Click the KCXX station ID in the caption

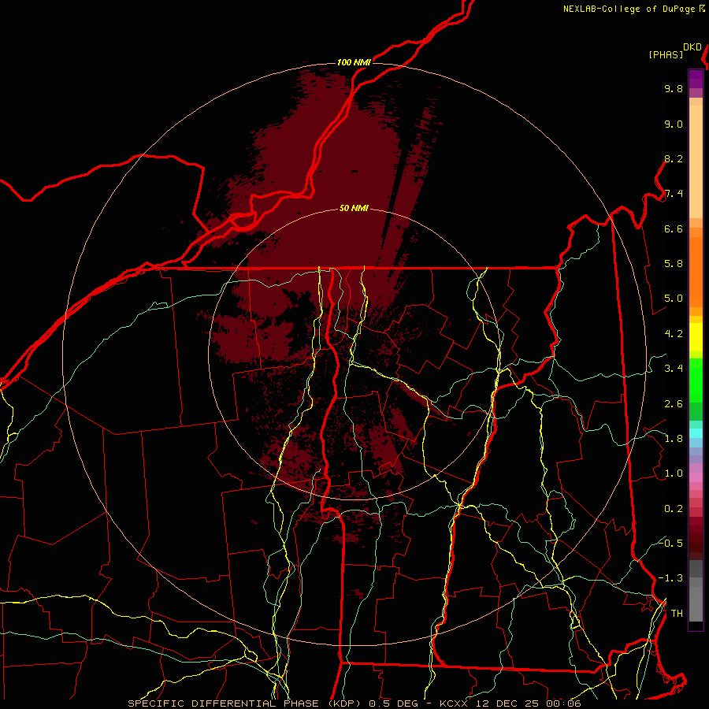[x=452, y=703]
